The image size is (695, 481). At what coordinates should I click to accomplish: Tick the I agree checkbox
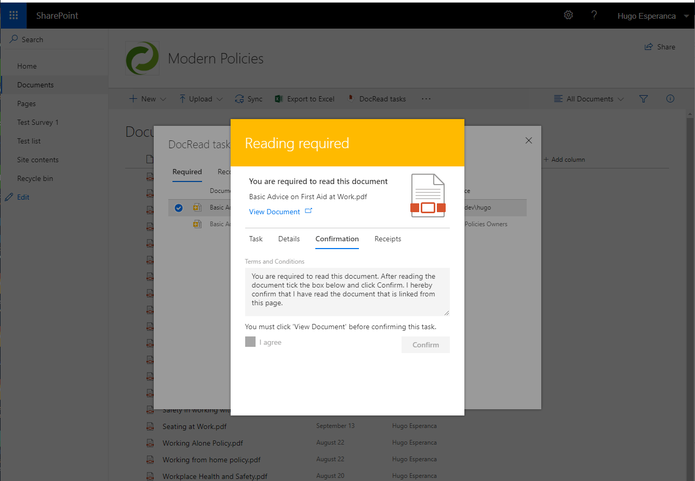250,342
